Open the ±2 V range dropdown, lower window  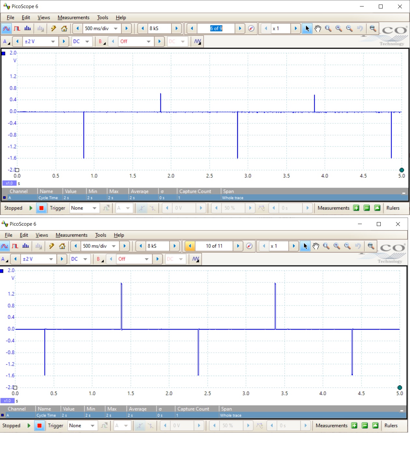coord(51,259)
